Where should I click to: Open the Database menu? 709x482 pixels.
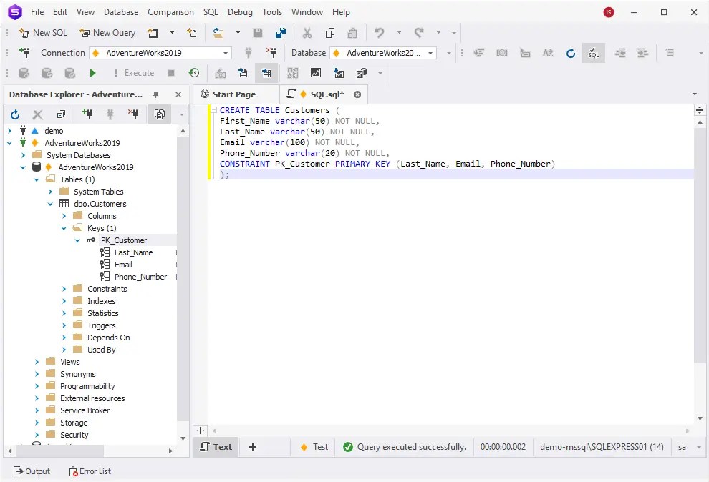click(x=120, y=12)
